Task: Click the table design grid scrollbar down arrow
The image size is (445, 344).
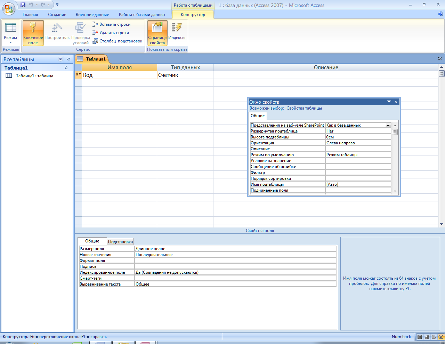Action: tap(442, 224)
